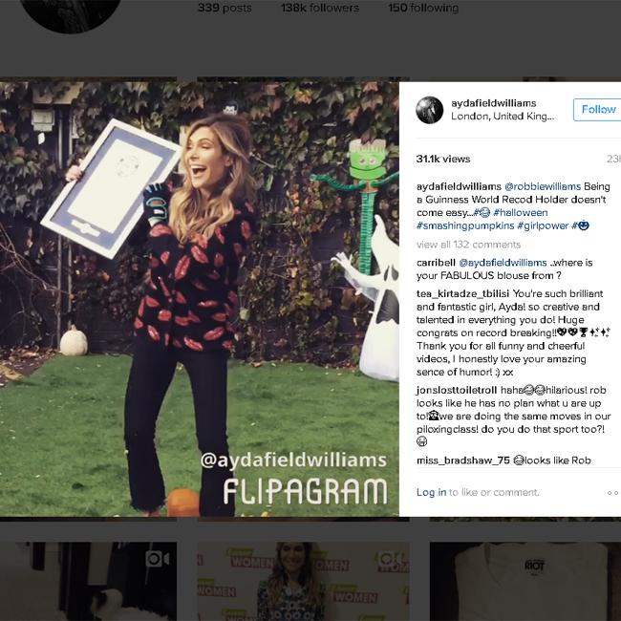Open the #girlpower hashtag

(543, 225)
